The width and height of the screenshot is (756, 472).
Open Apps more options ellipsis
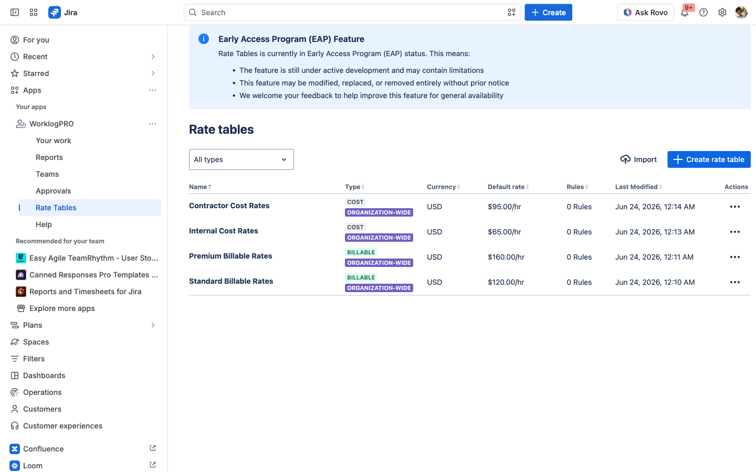pos(153,90)
